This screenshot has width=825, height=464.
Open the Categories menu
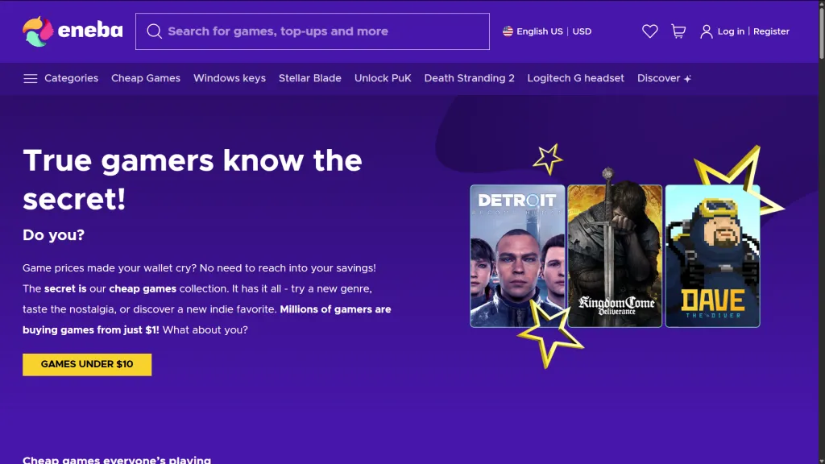click(x=71, y=78)
